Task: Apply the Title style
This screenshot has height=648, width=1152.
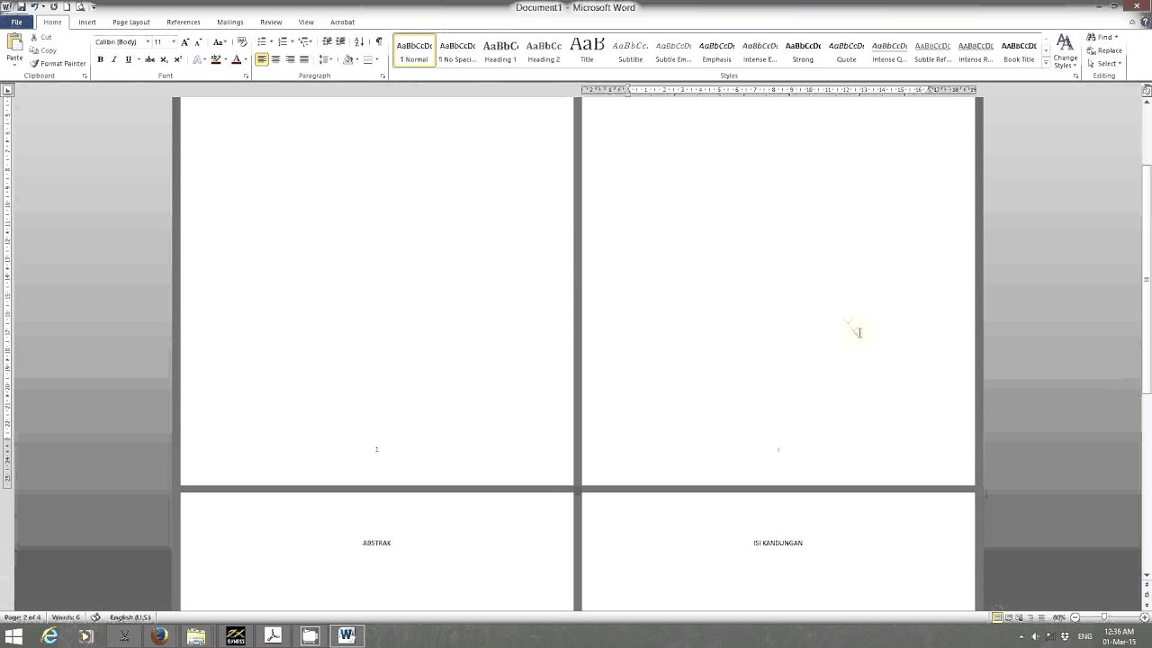Action: pyautogui.click(x=587, y=50)
